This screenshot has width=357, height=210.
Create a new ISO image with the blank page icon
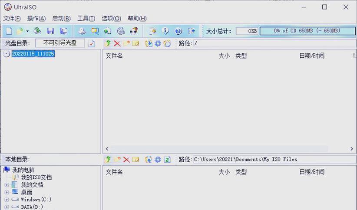[x=9, y=31]
